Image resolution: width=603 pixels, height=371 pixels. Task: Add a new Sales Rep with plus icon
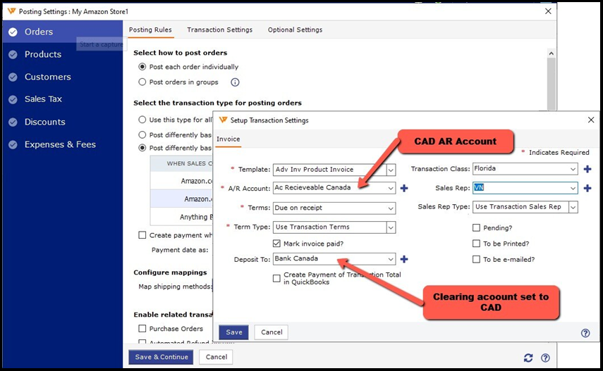coord(587,188)
